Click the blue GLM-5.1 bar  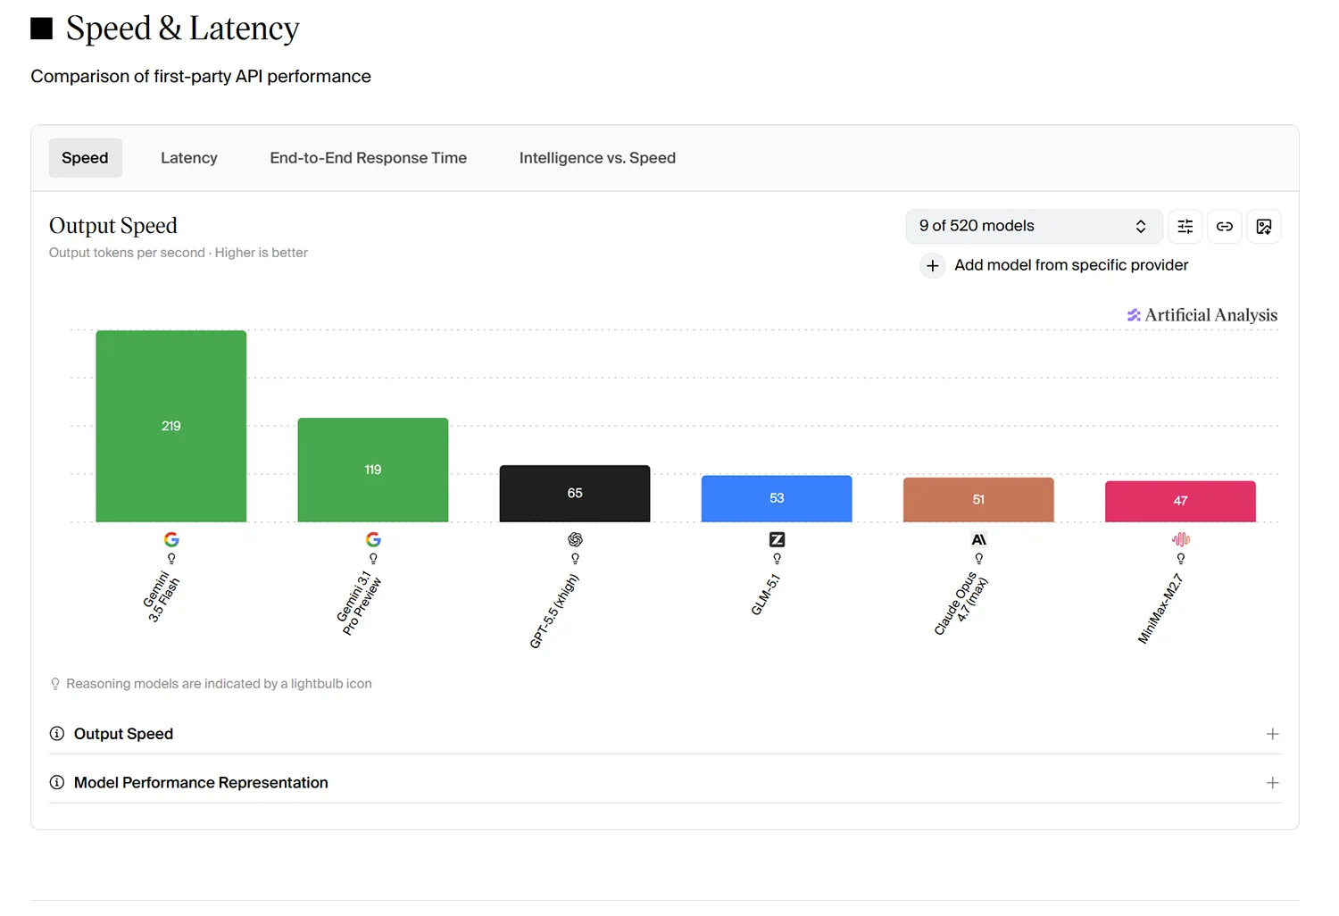coord(777,499)
